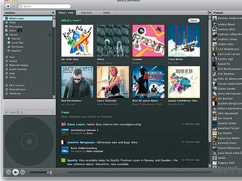Switch to the Feed tab
242x181 pixels.
pyautogui.click(x=106, y=13)
